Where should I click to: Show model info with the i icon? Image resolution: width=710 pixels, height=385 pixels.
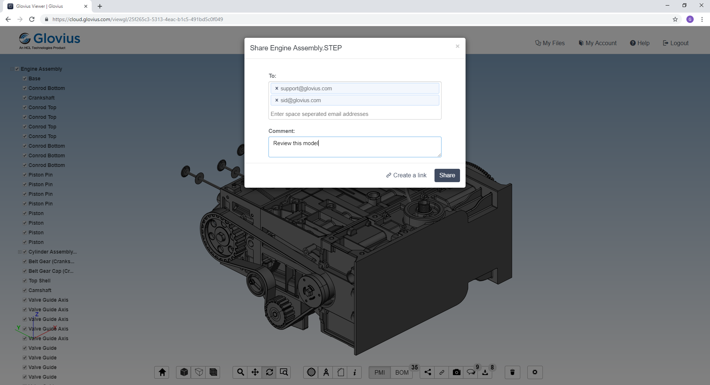pos(355,372)
